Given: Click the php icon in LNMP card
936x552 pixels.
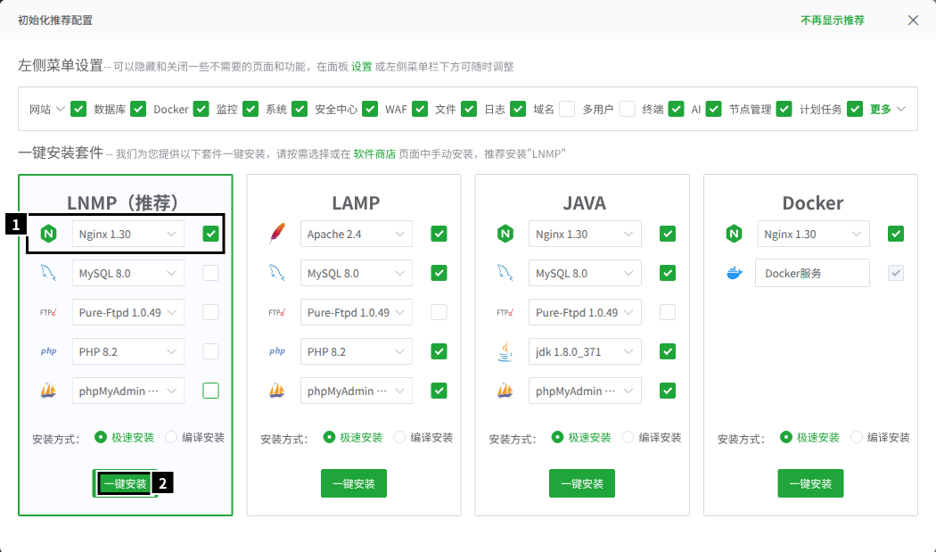Looking at the screenshot, I should pyautogui.click(x=48, y=351).
